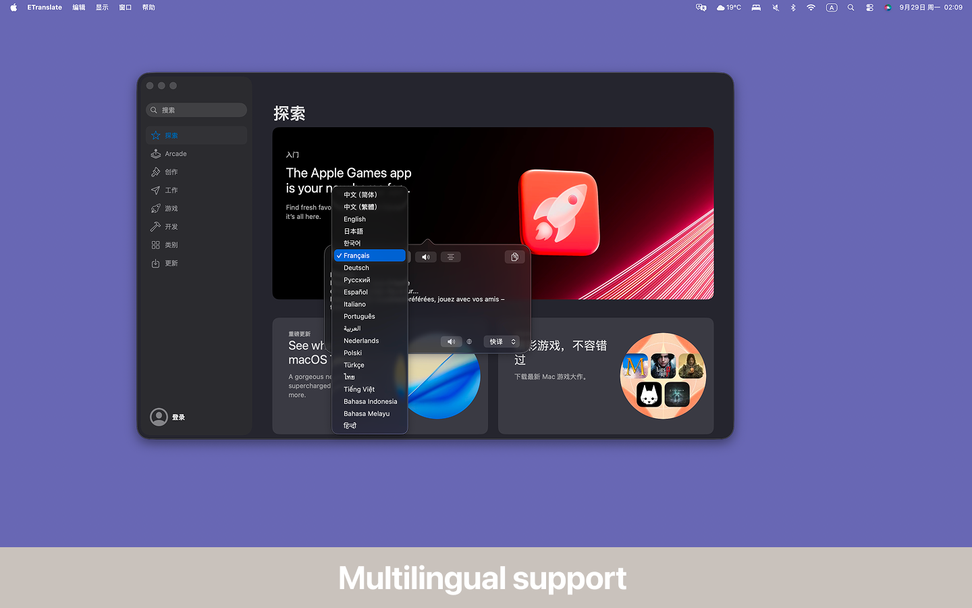Image resolution: width=972 pixels, height=608 pixels.
Task: Choose 한국어 in the language list
Action: click(370, 243)
